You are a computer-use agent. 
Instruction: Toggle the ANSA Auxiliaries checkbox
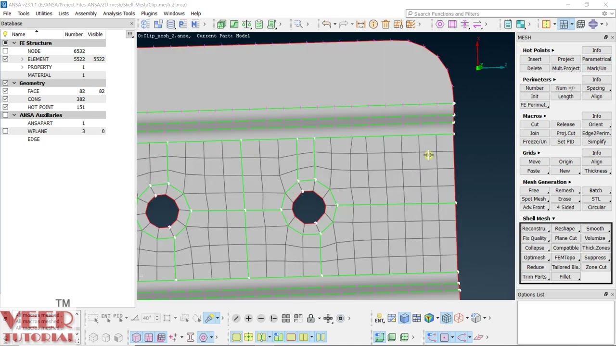pyautogui.click(x=5, y=115)
